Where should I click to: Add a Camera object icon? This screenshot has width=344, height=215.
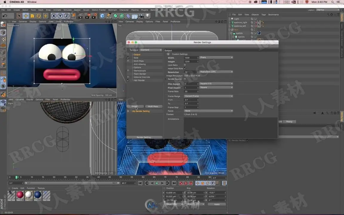click(141, 16)
